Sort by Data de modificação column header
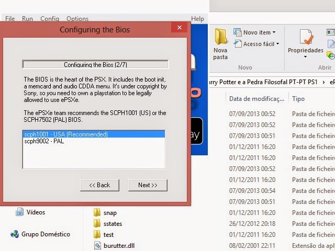The width and height of the screenshot is (335, 251). coord(257,99)
